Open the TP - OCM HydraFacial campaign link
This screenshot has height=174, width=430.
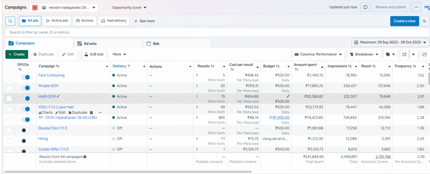[68, 117]
